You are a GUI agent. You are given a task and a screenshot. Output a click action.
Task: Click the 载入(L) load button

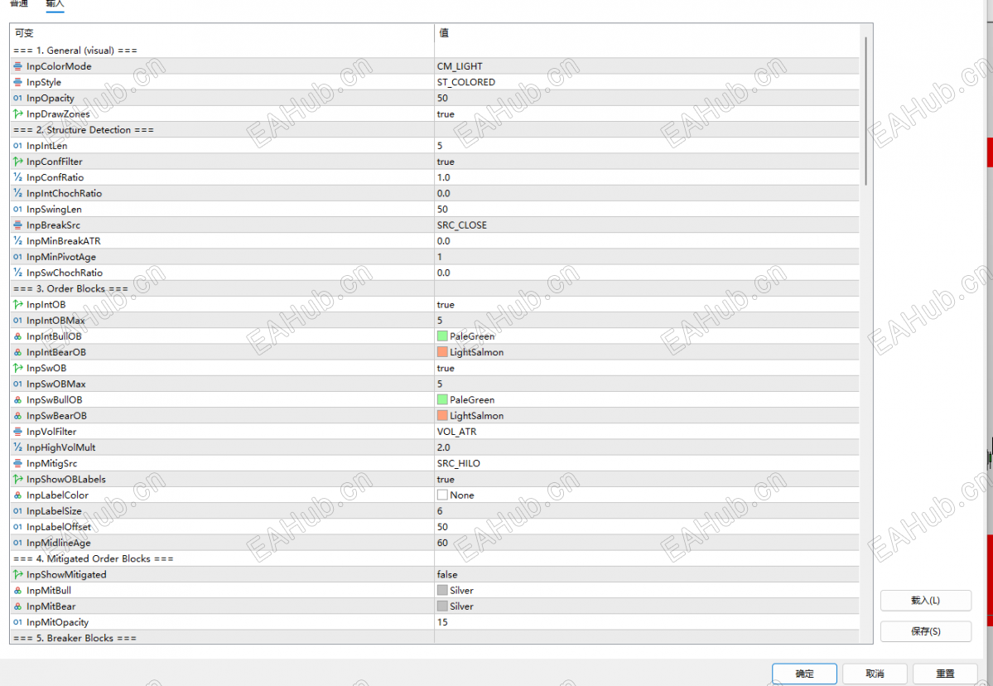tap(925, 601)
